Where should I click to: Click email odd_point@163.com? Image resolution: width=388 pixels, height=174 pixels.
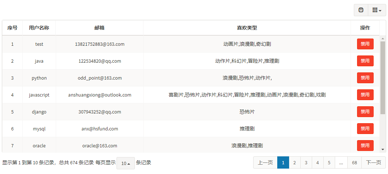click(100, 78)
